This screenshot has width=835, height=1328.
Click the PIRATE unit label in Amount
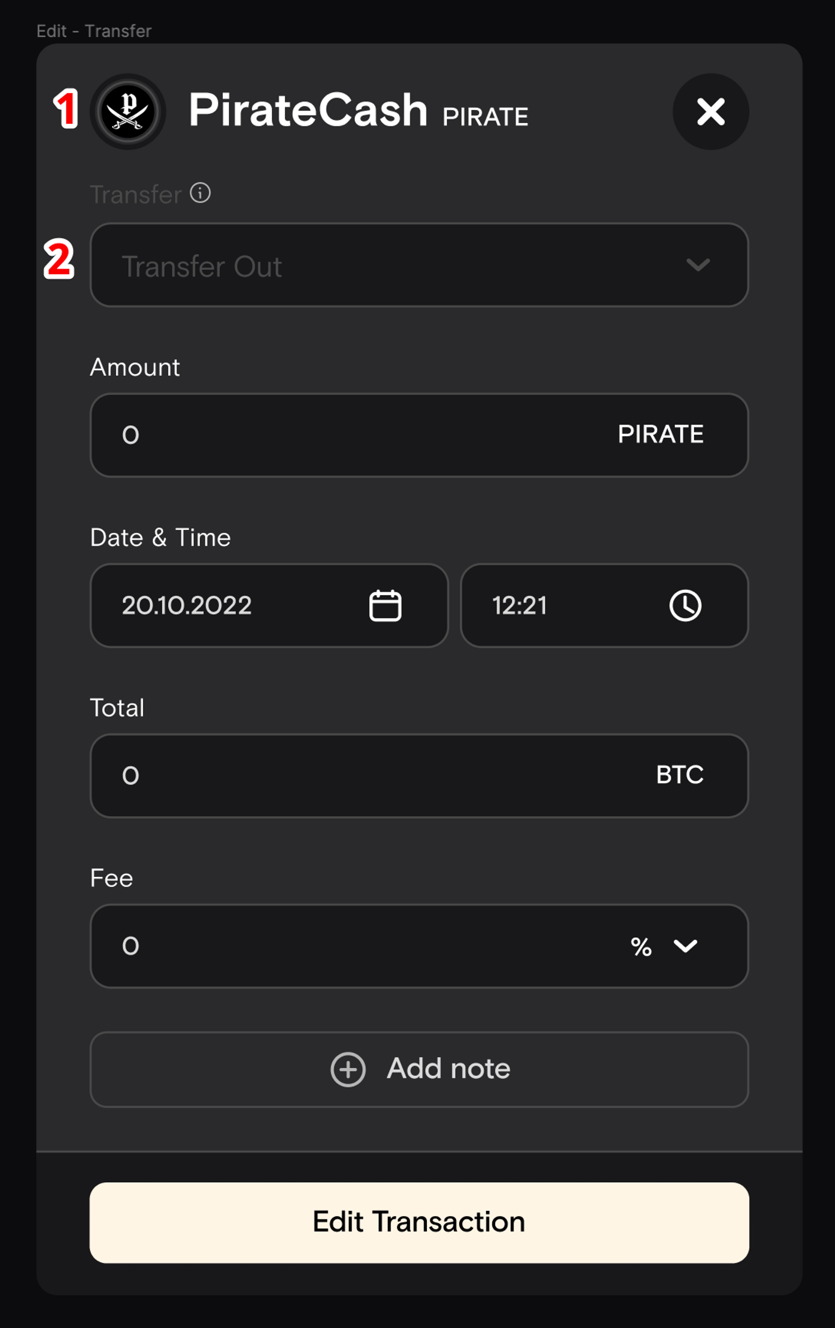(660, 435)
